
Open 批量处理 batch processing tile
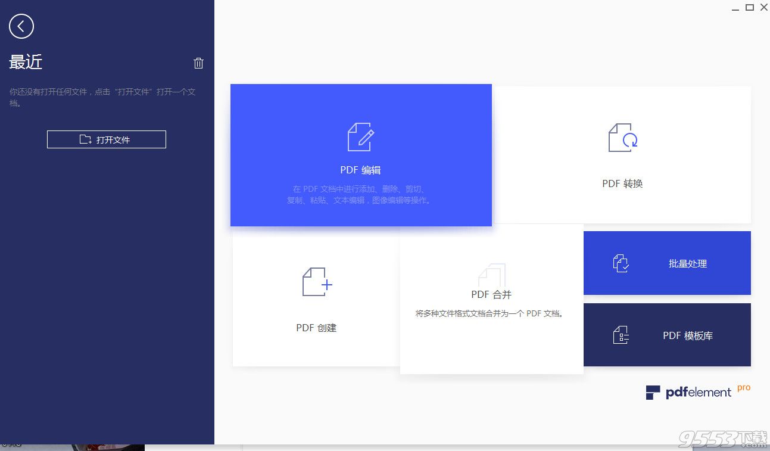667,263
